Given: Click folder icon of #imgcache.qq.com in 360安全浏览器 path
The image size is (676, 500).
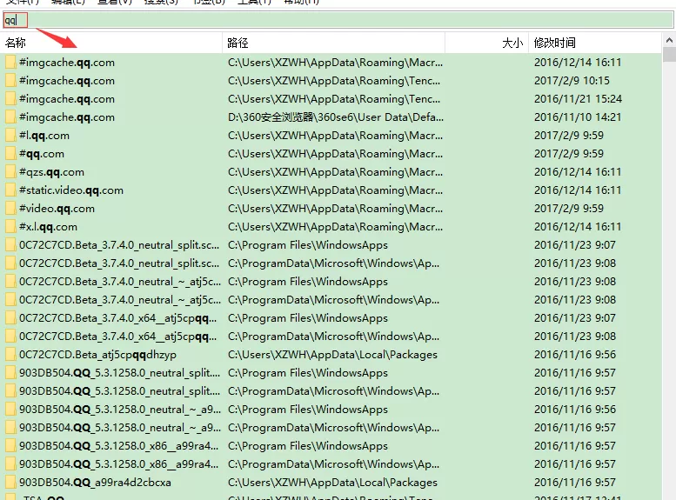Looking at the screenshot, I should [10, 117].
